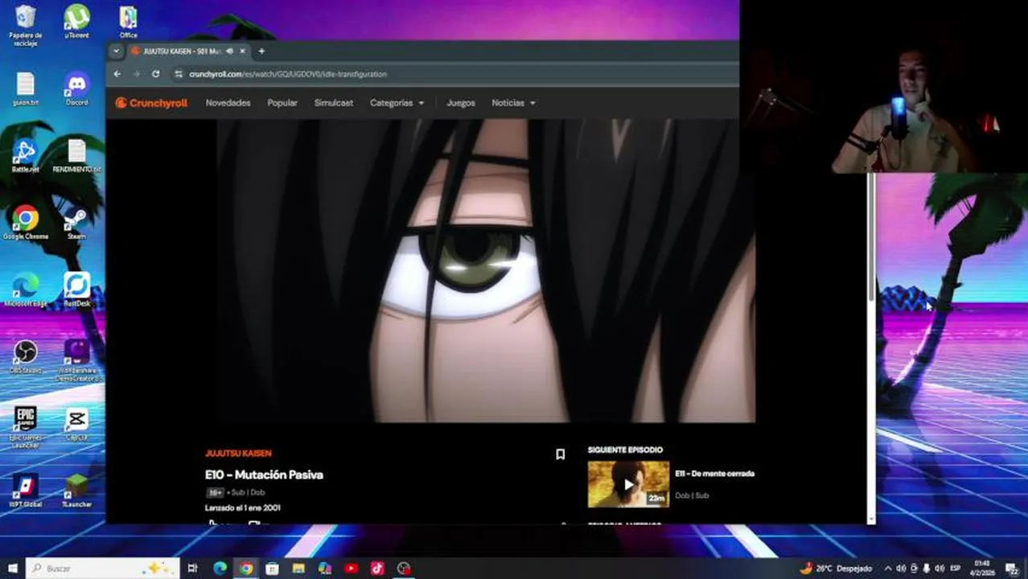Open Steam desktop shortcut
This screenshot has width=1028, height=579.
[76, 223]
